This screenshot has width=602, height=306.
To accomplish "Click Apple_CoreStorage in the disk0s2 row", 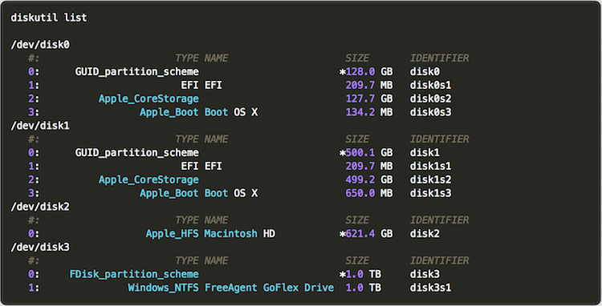I will [148, 99].
